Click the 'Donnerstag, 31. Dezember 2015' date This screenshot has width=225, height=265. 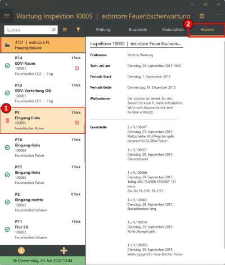[151, 87]
